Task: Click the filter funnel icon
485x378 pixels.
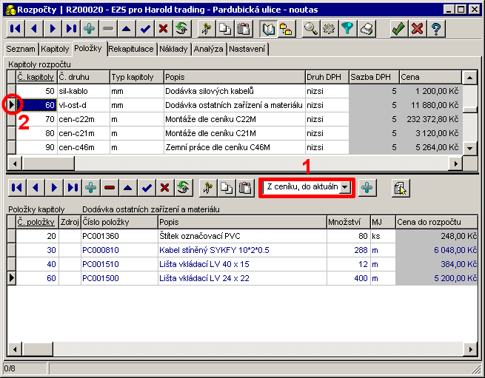Action: click(x=347, y=29)
